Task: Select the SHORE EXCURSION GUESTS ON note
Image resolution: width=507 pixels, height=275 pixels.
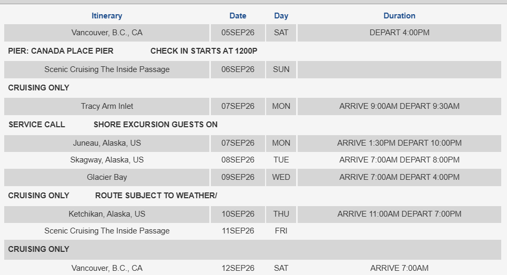Action: (156, 125)
